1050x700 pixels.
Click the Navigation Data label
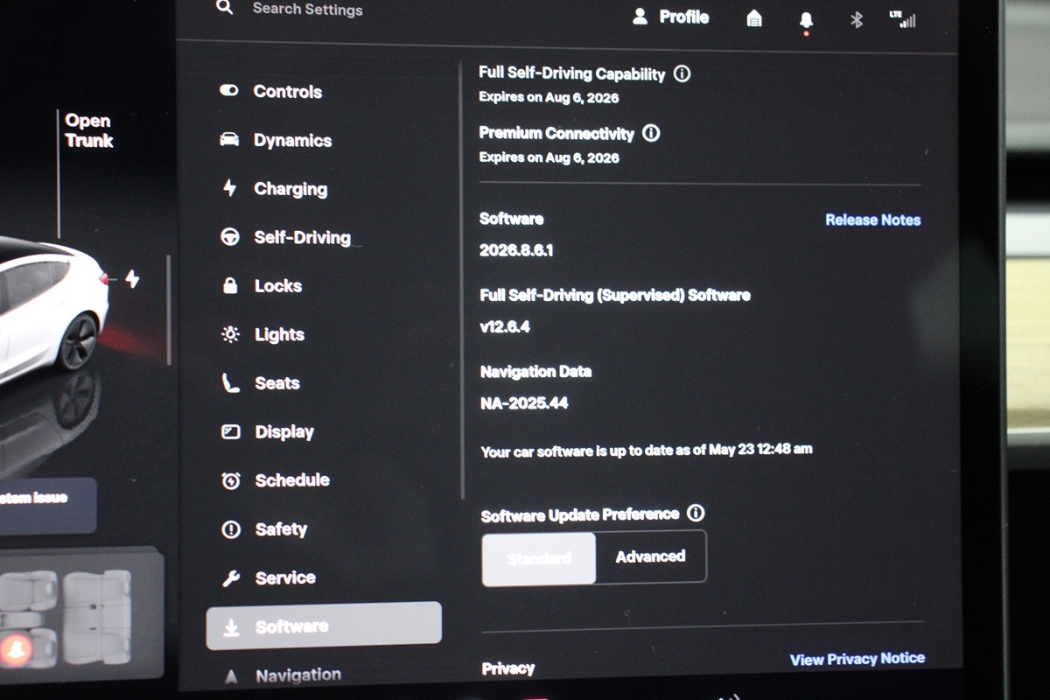535,372
